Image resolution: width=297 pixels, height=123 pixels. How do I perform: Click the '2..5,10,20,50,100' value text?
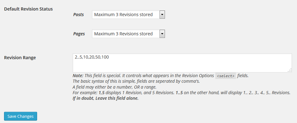92,57
